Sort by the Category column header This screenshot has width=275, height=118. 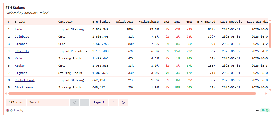click(65, 22)
